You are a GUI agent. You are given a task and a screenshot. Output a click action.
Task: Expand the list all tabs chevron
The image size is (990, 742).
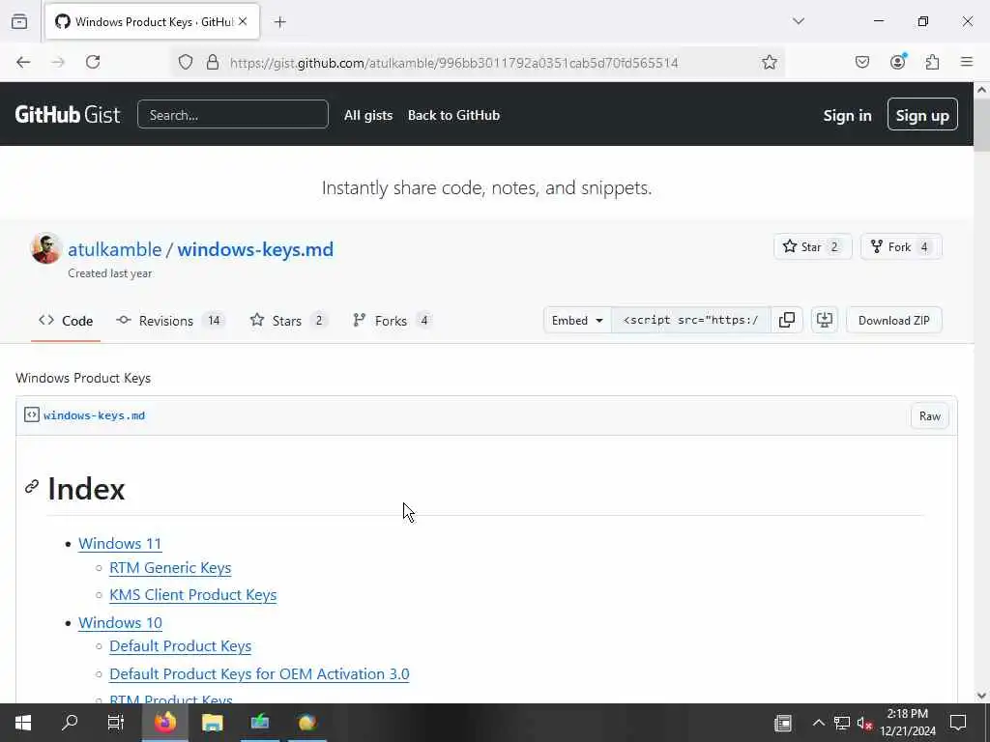click(799, 21)
